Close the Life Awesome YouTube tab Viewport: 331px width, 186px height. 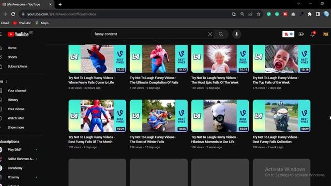(51, 4)
